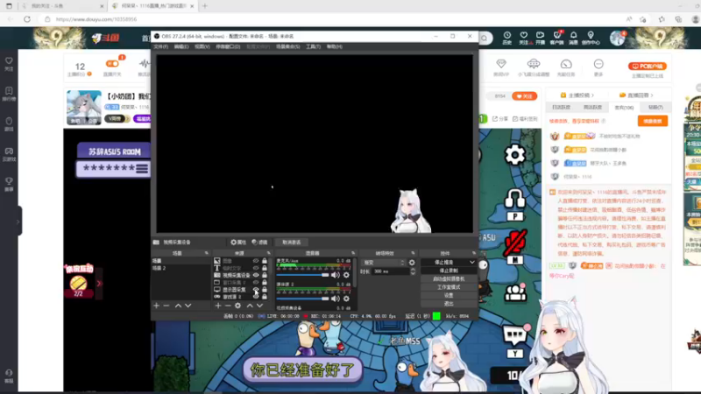The width and height of the screenshot is (701, 394).
Task: Toggle visibility eye of text source row
Action: [256, 268]
